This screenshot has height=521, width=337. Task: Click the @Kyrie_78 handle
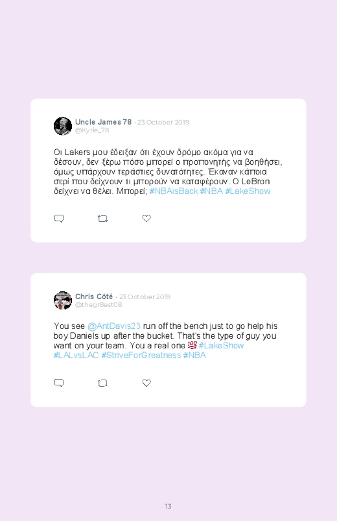tap(92, 130)
